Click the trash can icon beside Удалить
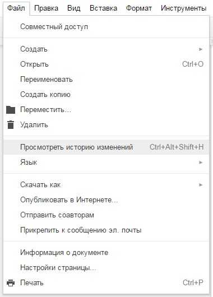The image size is (213, 297). (x=11, y=125)
